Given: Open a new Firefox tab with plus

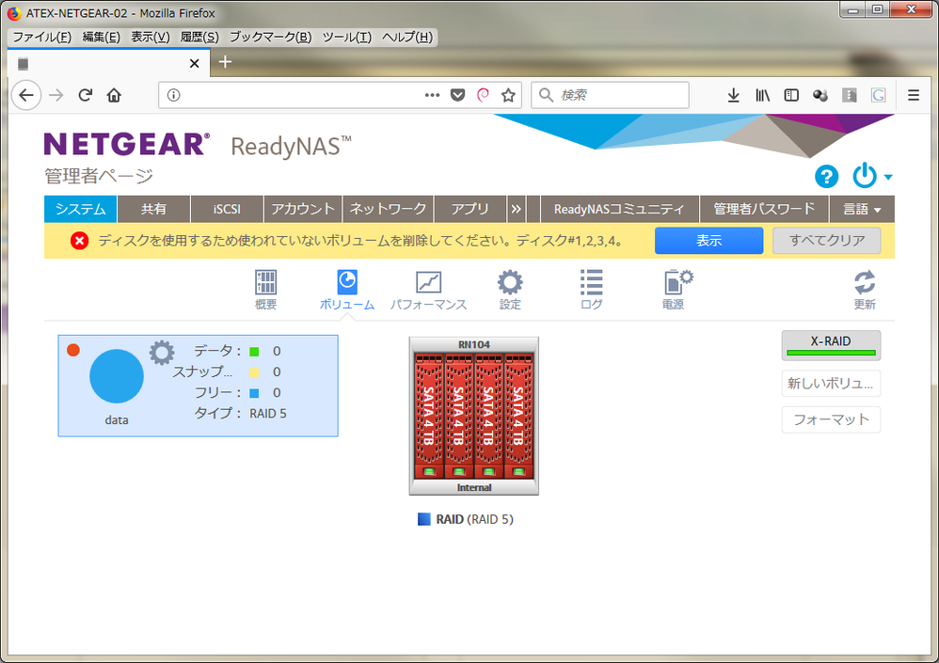Looking at the screenshot, I should coord(225,62).
